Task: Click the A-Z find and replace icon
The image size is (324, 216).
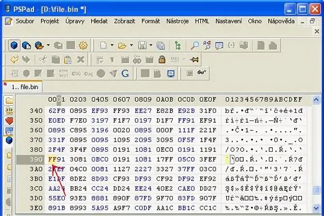Action: click(x=207, y=45)
